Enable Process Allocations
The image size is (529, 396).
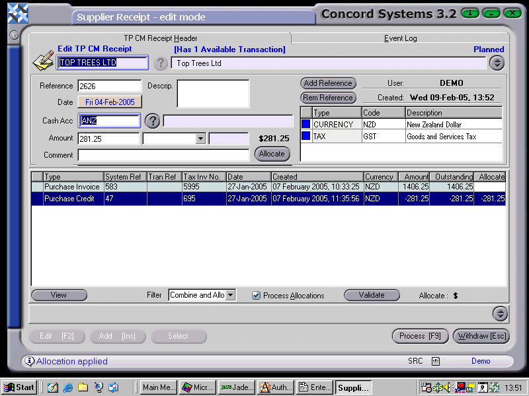[256, 296]
